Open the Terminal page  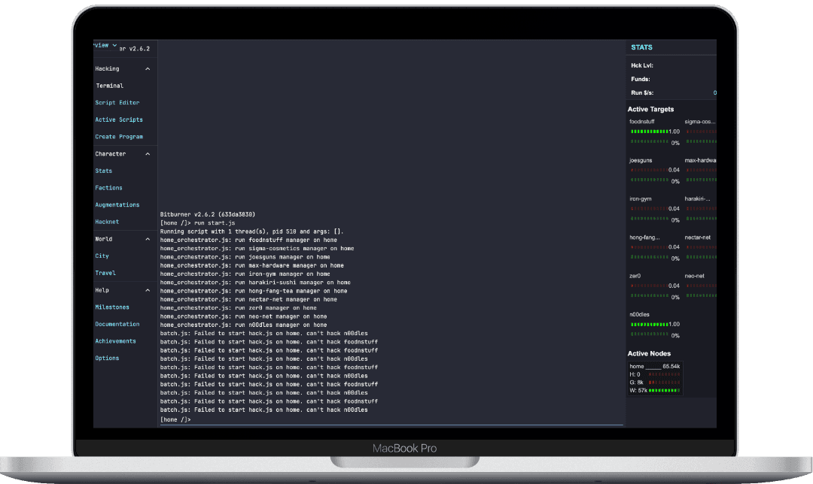109,85
